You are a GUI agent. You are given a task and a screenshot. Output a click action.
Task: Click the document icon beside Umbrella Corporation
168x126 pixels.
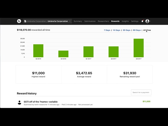click(x=25, y=21)
